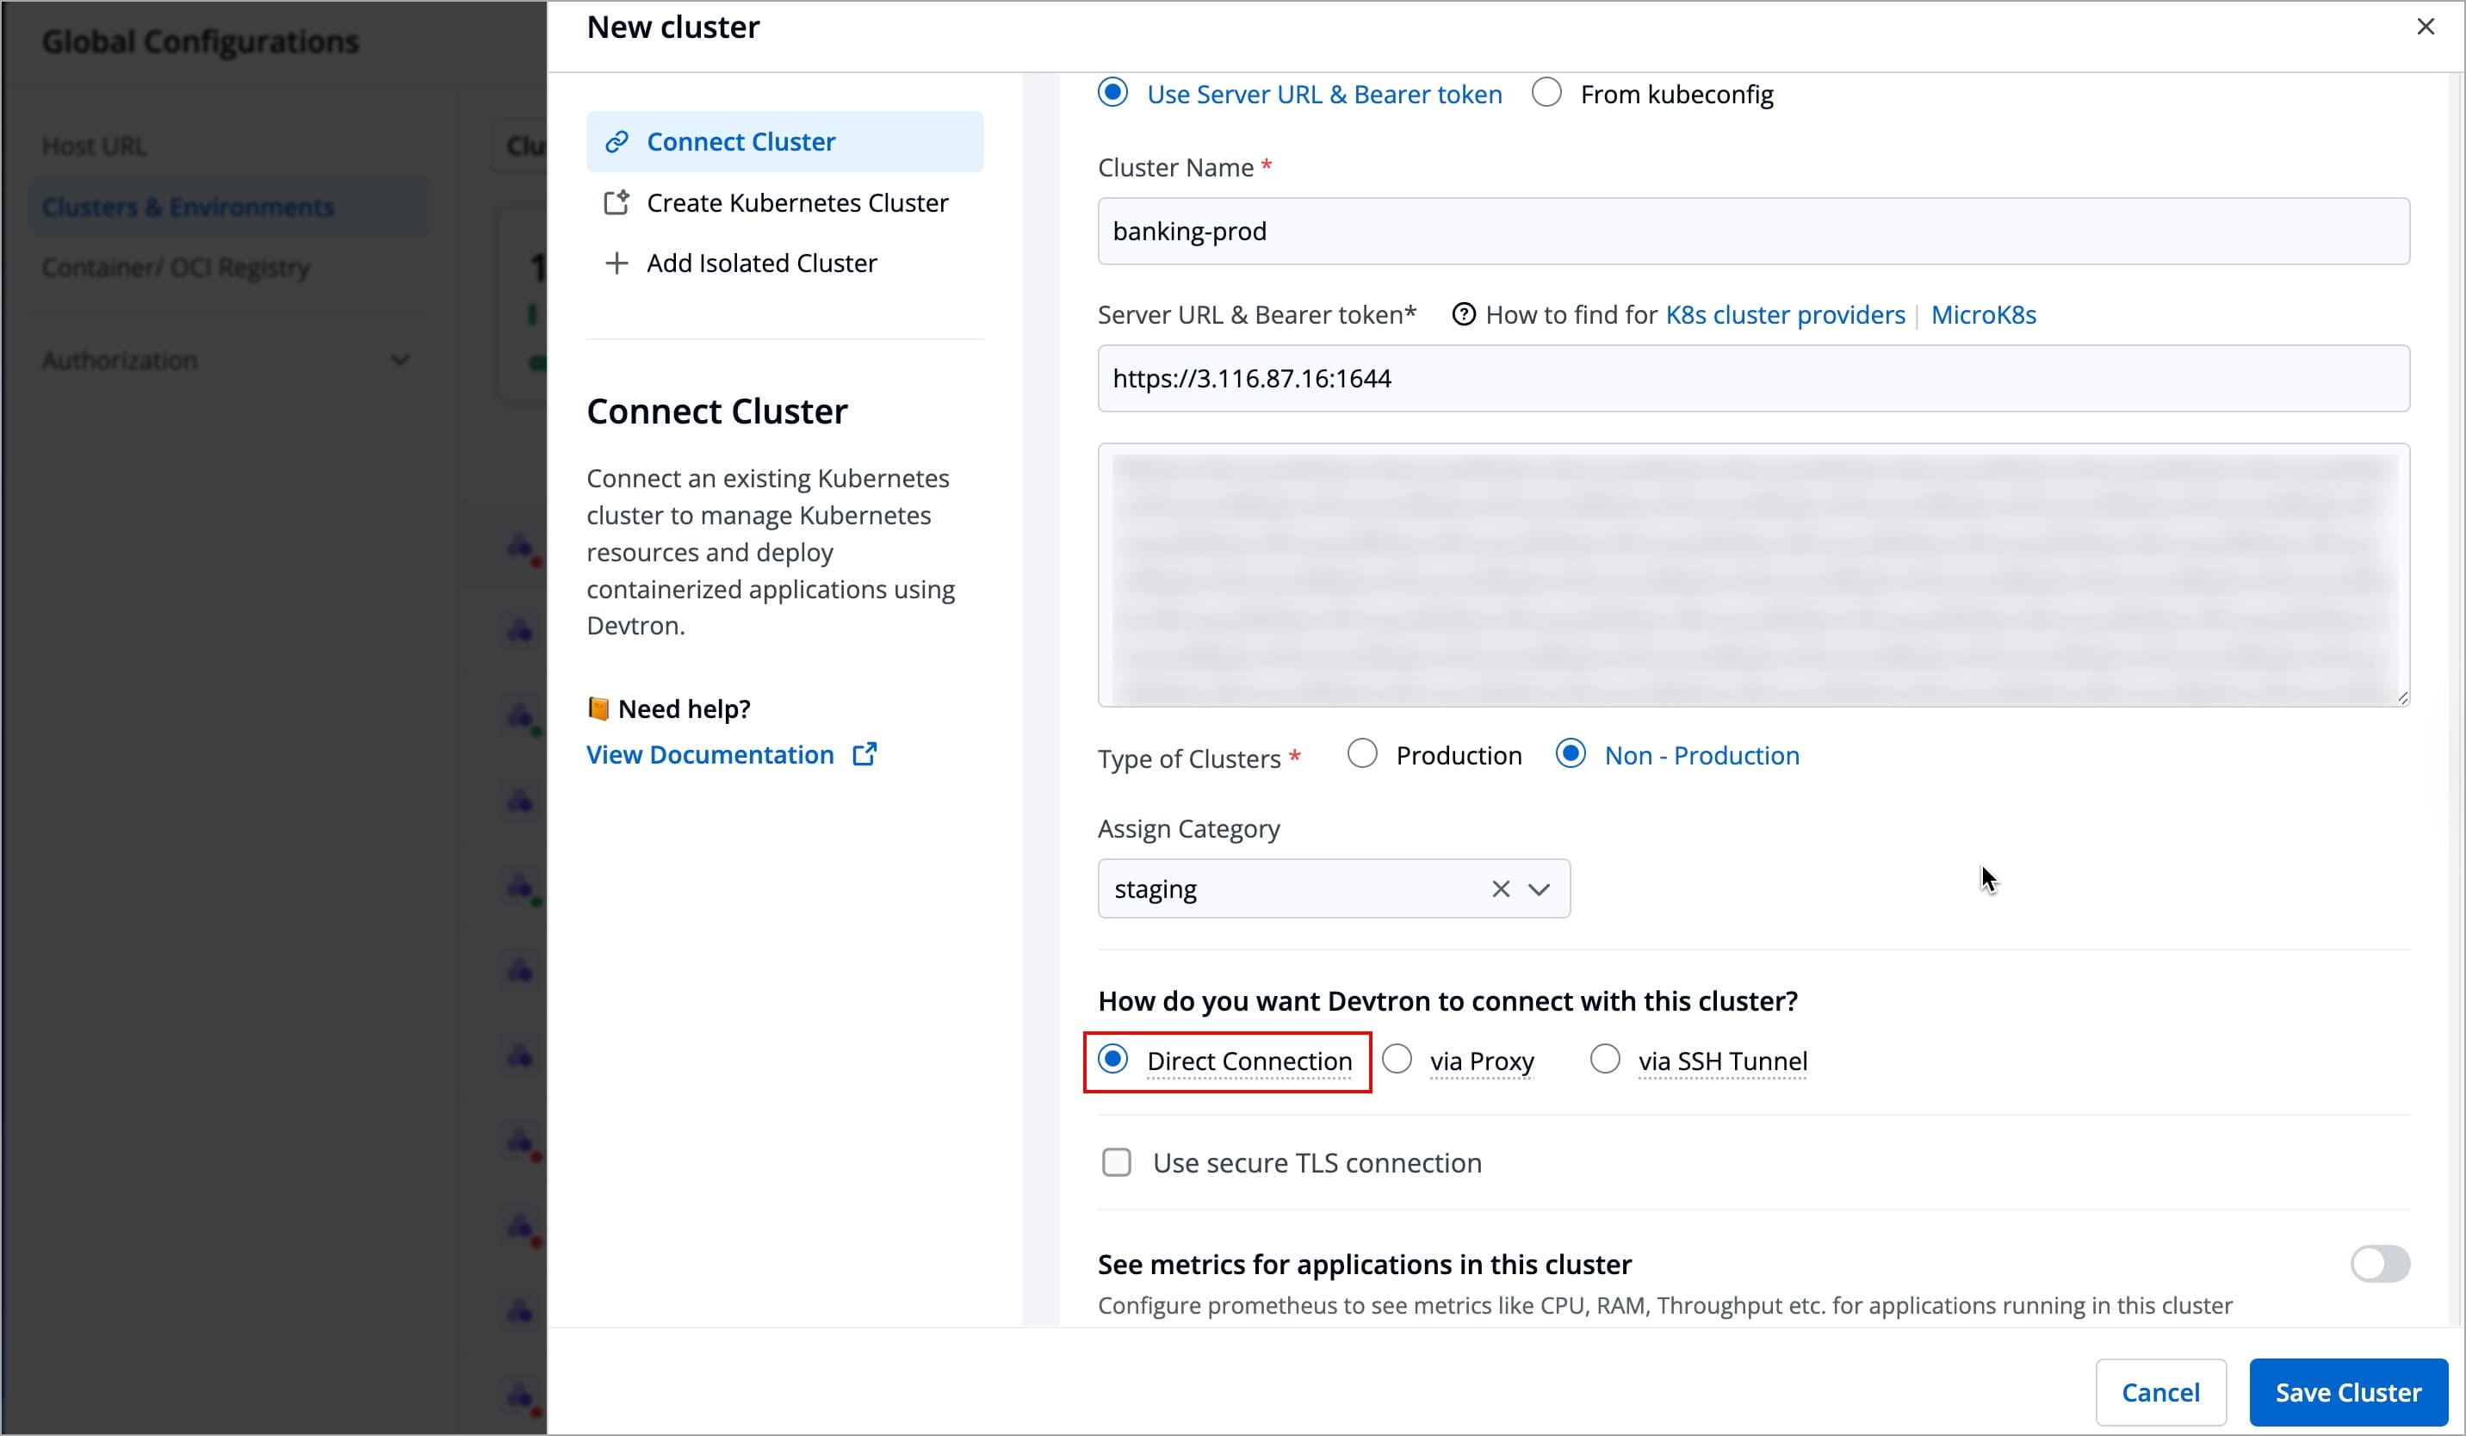Click the Create Kubernetes Cluster icon

616,202
